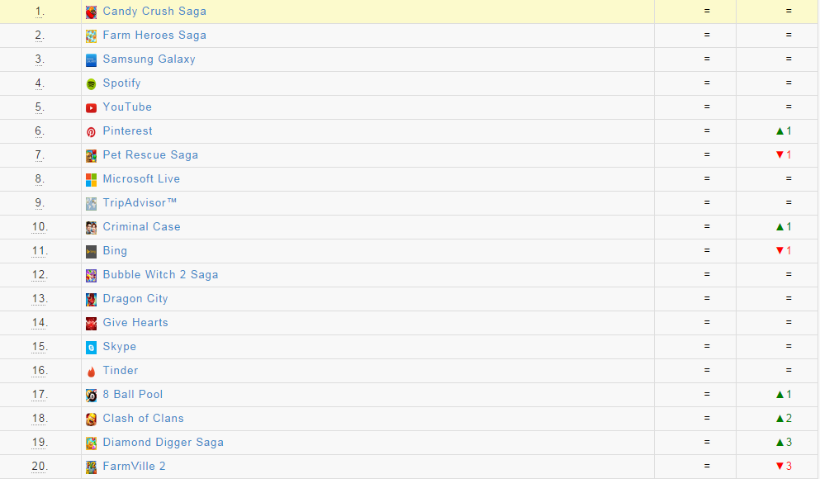The image size is (820, 479).
Task: Click the Clash of Clans icon
Action: (91, 420)
